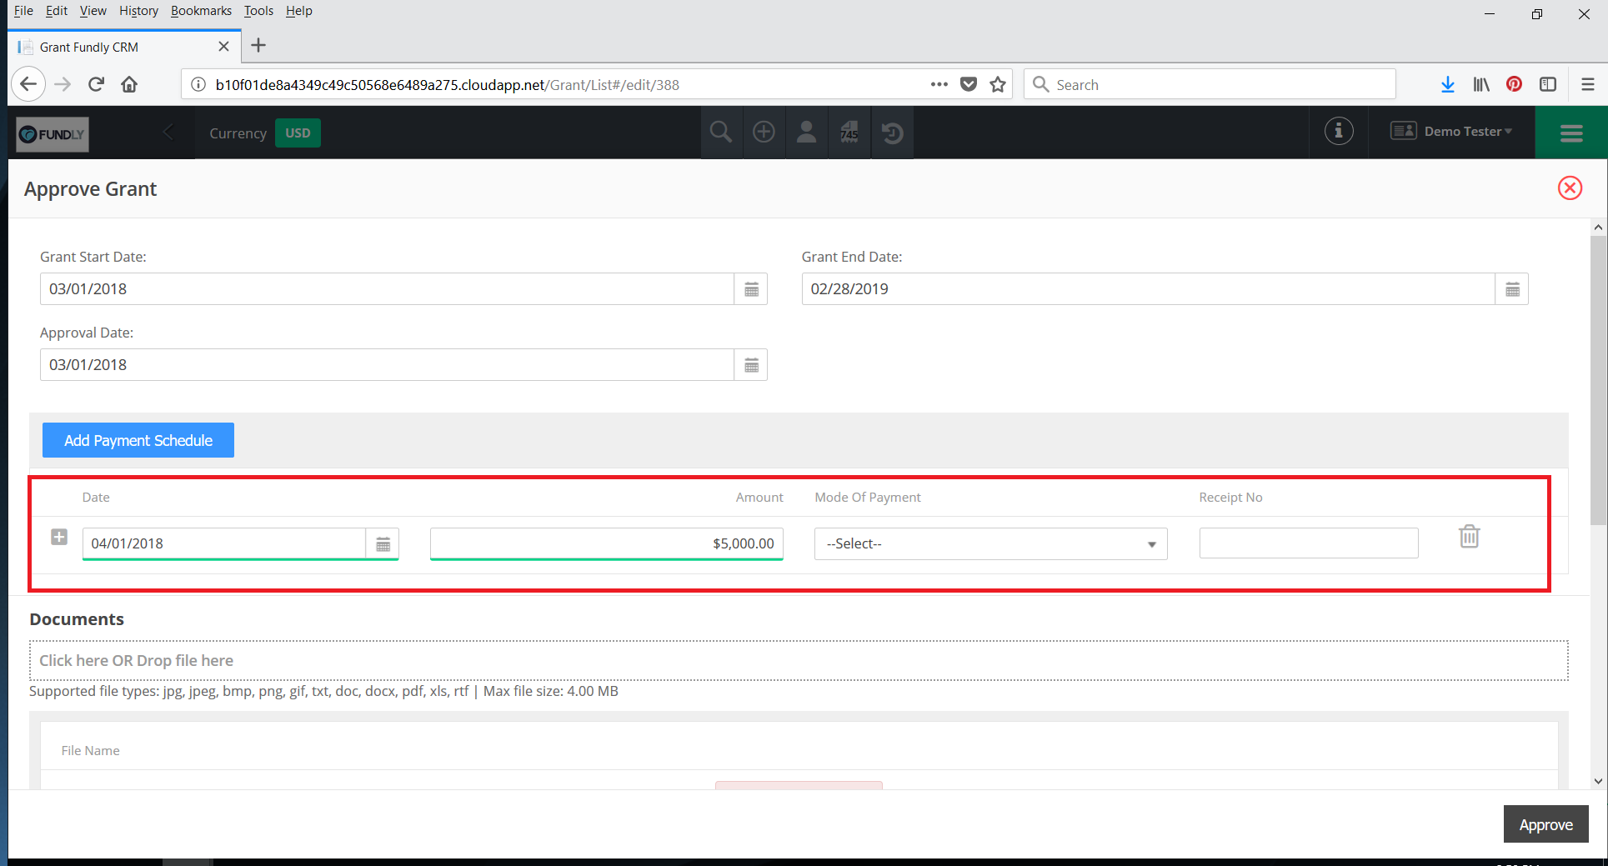Click the Approve button
The height and width of the screenshot is (866, 1608).
click(x=1545, y=824)
